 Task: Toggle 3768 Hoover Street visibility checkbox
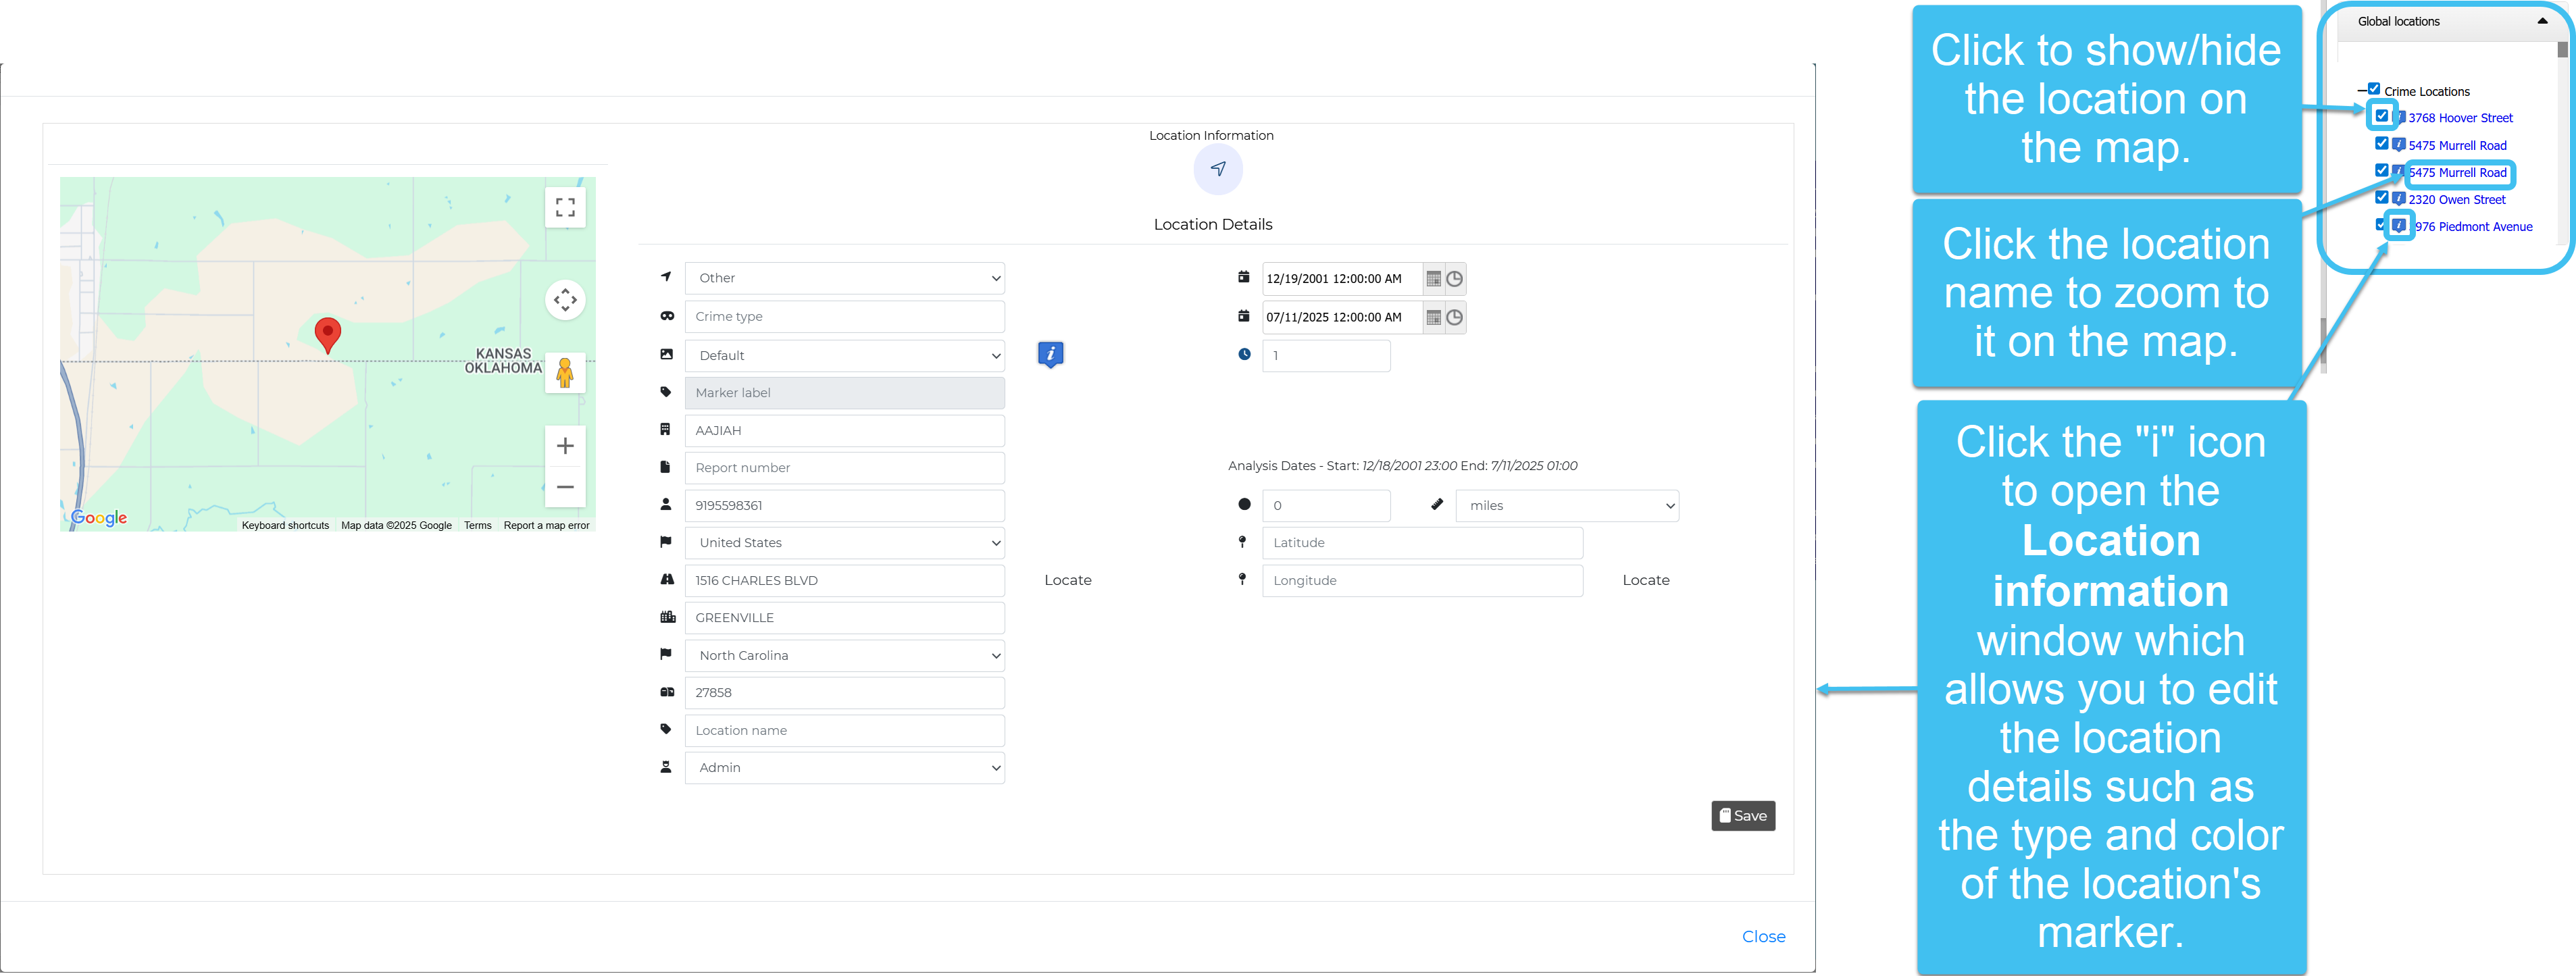2382,116
